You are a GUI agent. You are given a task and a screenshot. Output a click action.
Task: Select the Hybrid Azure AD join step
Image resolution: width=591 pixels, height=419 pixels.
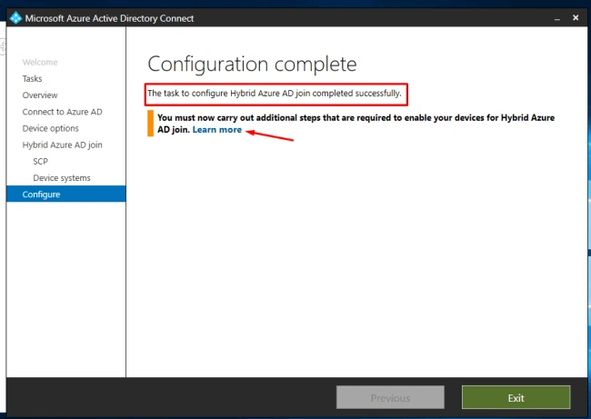62,145
